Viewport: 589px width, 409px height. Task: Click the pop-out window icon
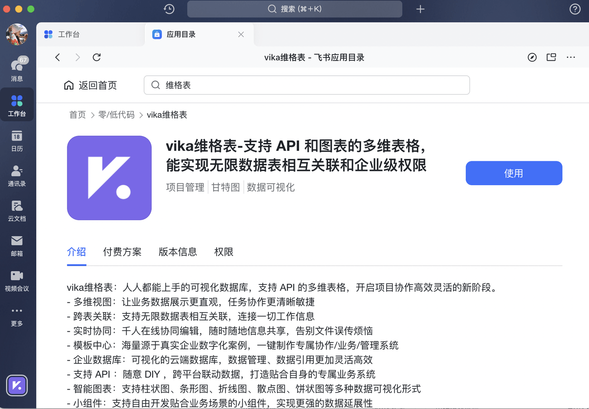click(551, 57)
